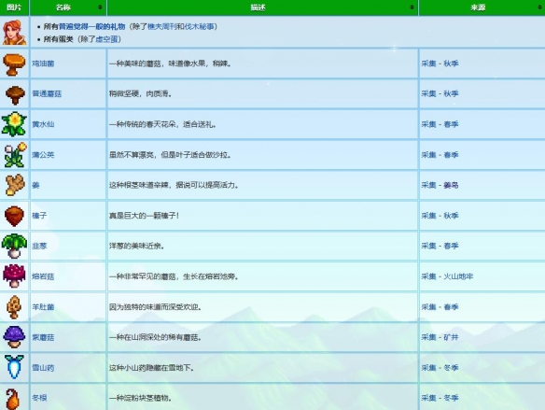Open the 普遍觉得一般的礼物 link

(x=91, y=26)
